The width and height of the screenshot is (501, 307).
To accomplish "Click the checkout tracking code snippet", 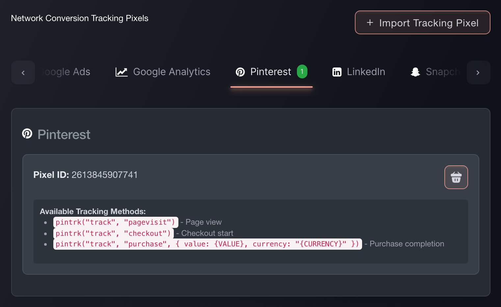I will pyautogui.click(x=113, y=234).
